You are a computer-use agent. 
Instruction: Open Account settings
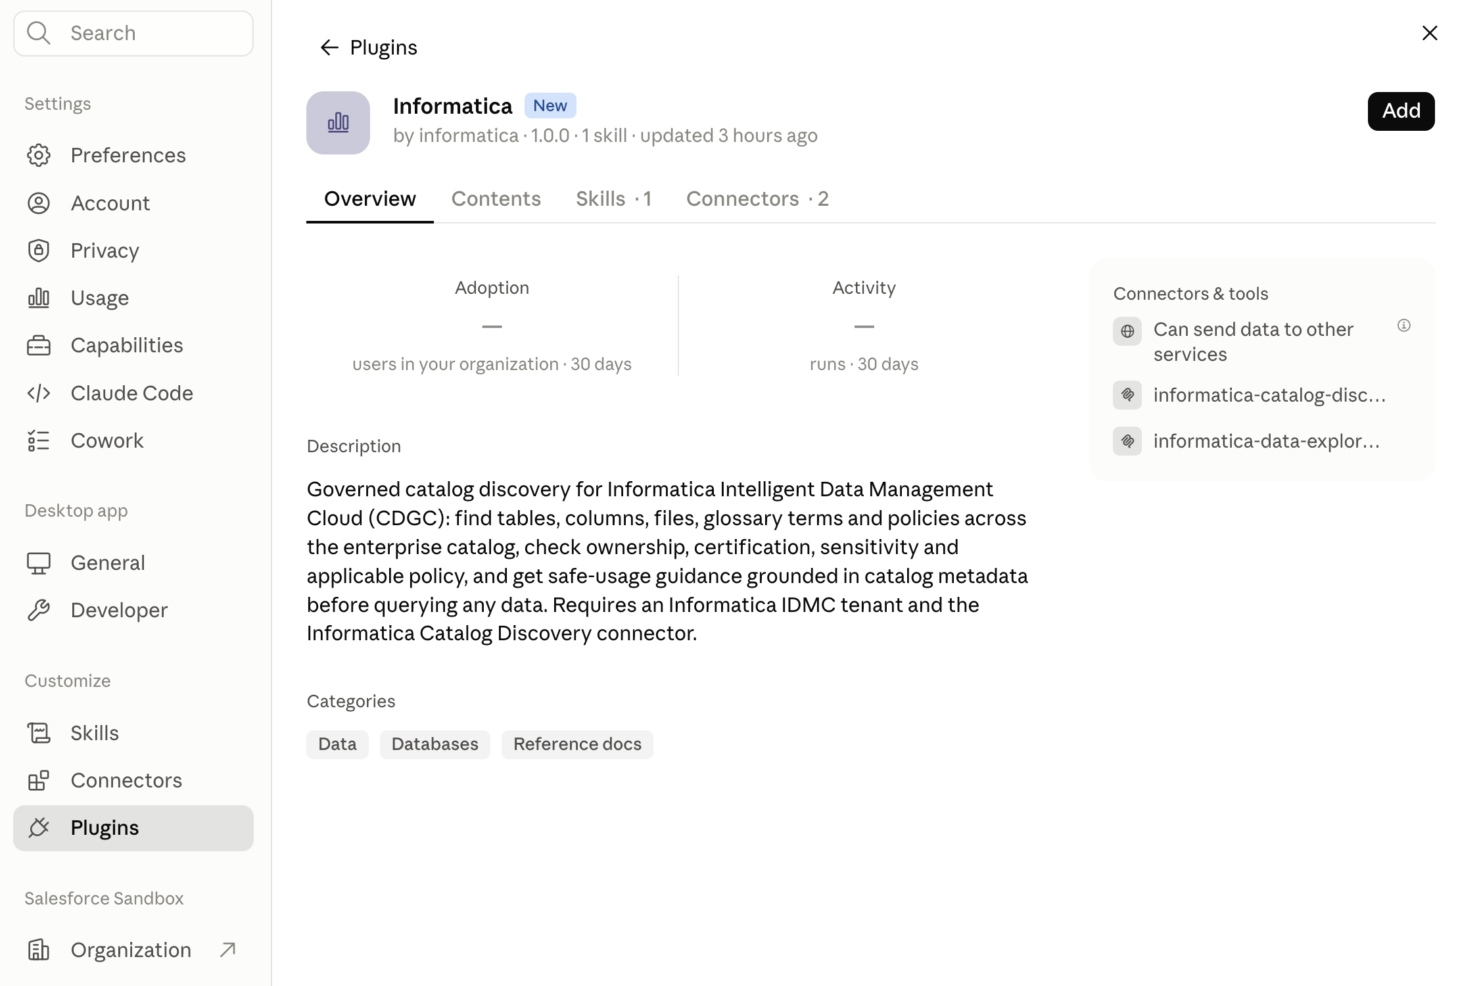[x=133, y=203]
